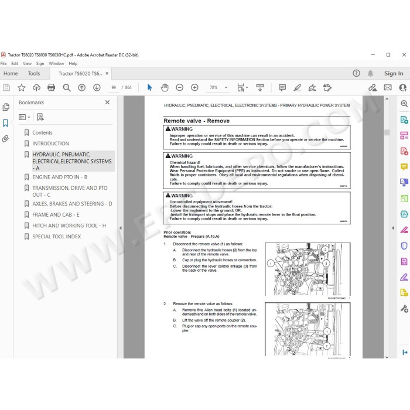Select HYDRAULIC, PNEUMATIC, ELECTRICAL bookmark
The height and width of the screenshot is (410, 410).
72,161
